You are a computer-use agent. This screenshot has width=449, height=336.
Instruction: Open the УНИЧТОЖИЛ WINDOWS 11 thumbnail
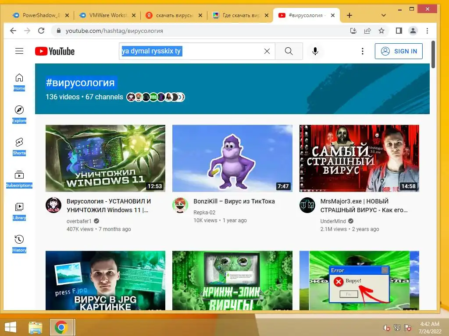(x=105, y=158)
